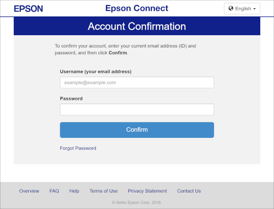Click the EPSON logo in the header
The width and height of the screenshot is (274, 209).
coord(28,9)
